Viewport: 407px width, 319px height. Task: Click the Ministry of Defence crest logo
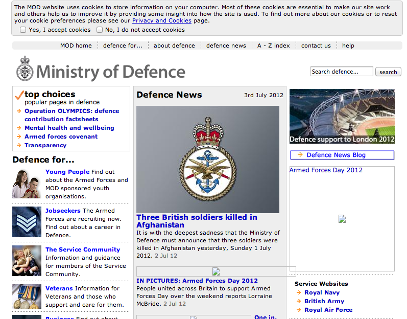point(25,69)
